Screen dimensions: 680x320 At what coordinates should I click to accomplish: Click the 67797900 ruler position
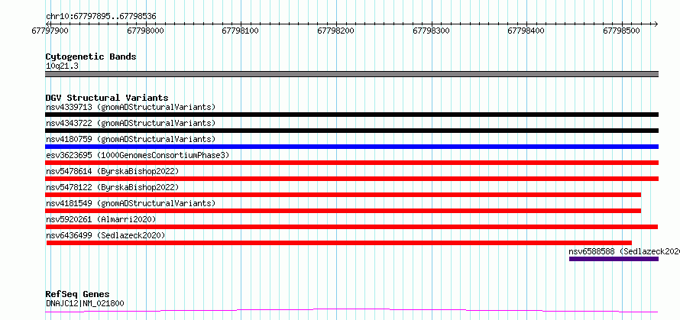point(50,31)
